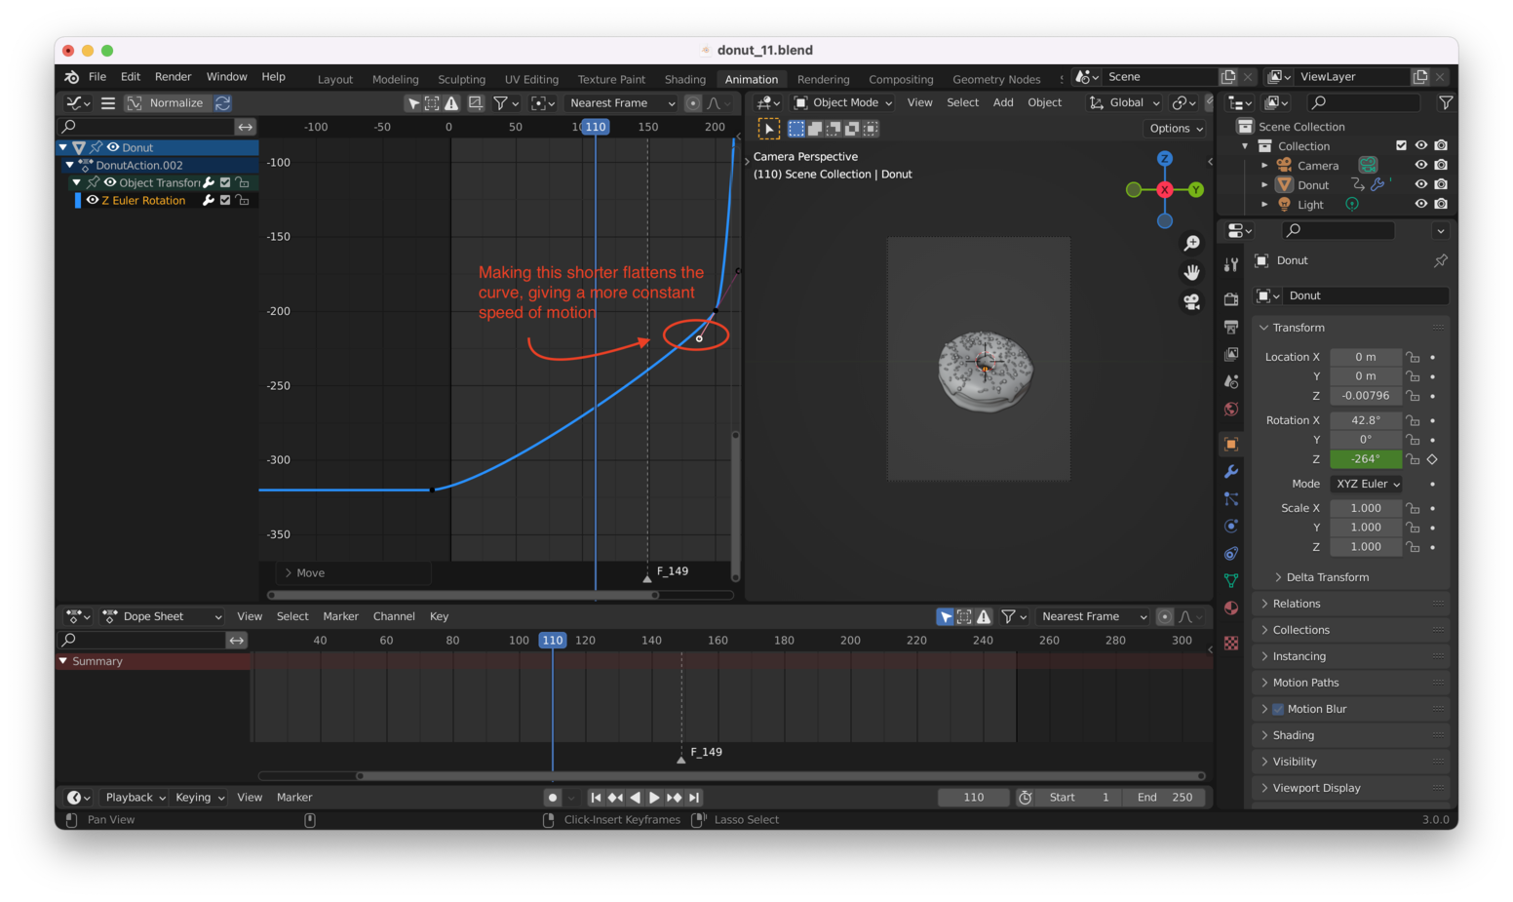
Task: Select the Physics Properties icon
Action: (x=1231, y=527)
